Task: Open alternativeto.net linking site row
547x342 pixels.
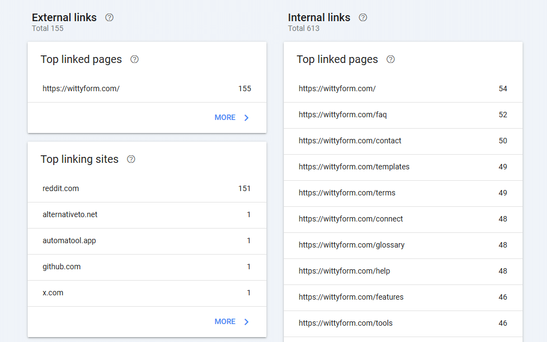Action: click(x=147, y=215)
